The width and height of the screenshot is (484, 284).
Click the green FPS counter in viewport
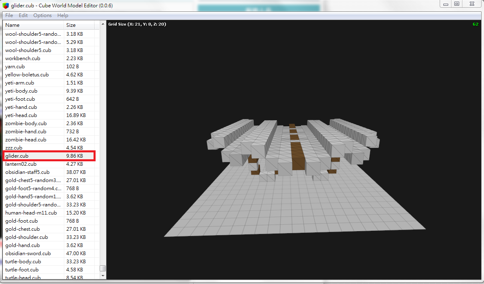[x=475, y=24]
